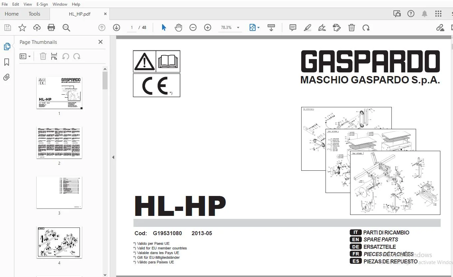Viewport: 453px width, 277px height.
Task: Collapse the navigation pane with the arrow
Action: coord(113,157)
